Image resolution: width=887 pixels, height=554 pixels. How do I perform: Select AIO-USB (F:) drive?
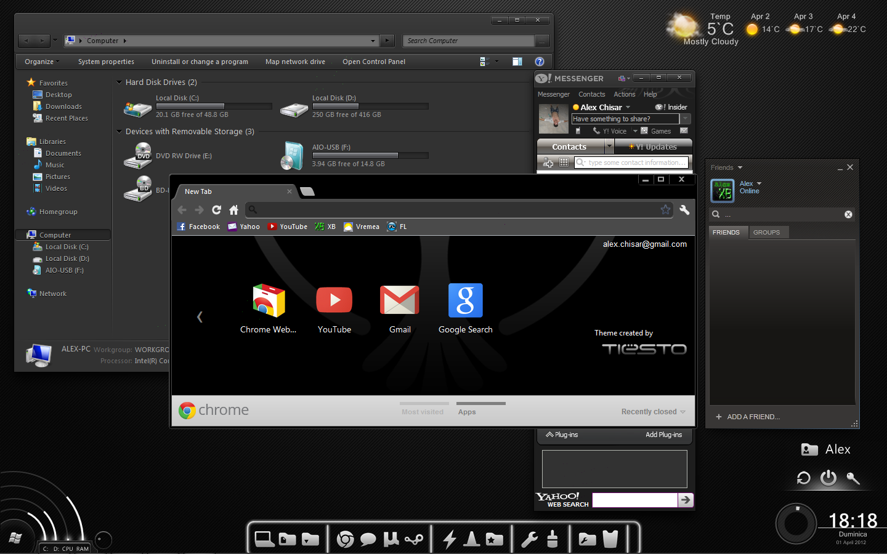(x=354, y=156)
